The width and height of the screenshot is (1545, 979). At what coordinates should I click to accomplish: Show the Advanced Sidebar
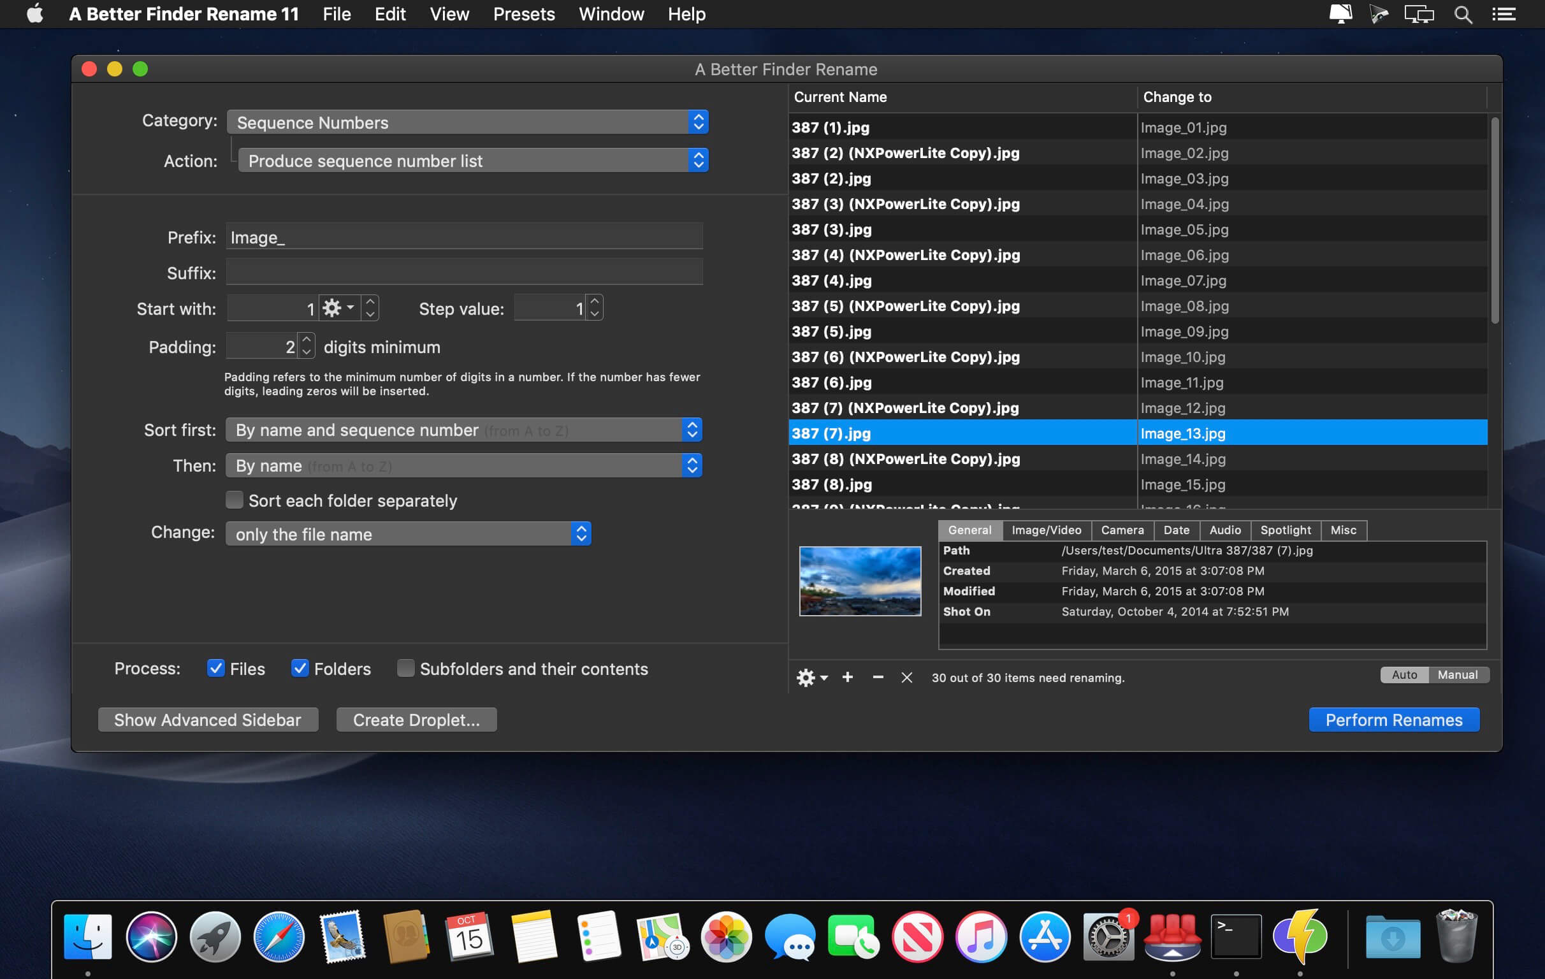point(207,719)
